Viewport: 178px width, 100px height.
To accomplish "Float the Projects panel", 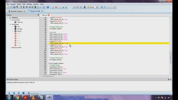I will tap(38, 15).
